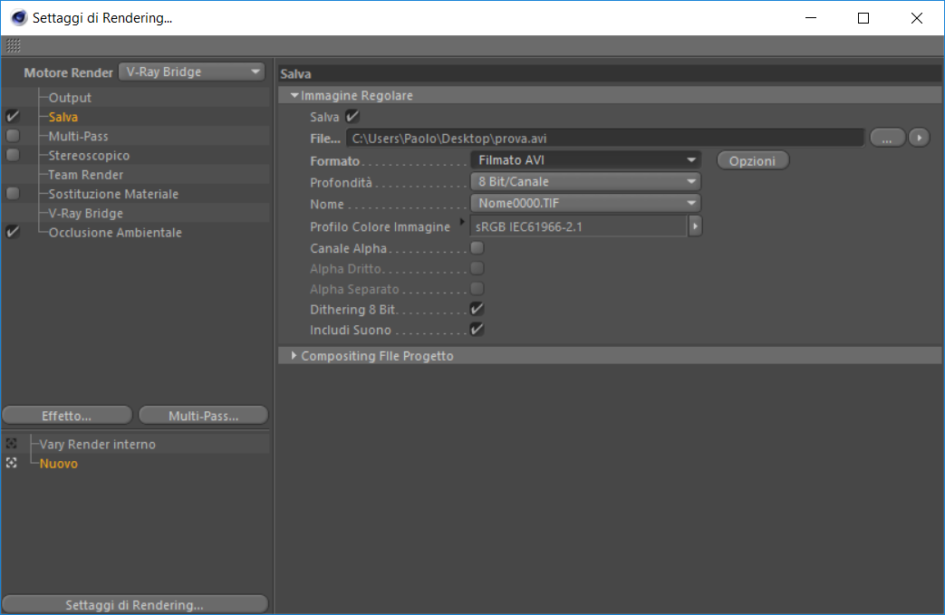945x615 pixels.
Task: Select the Team Render entry
Action: click(x=85, y=175)
